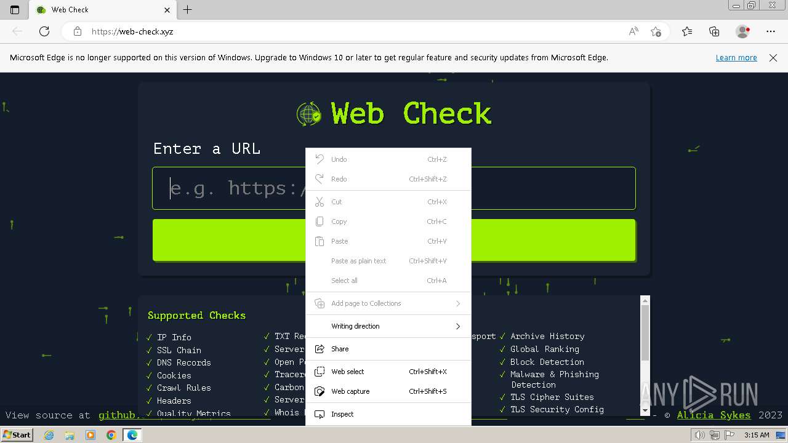Dismiss the Edge unsupported notification bar

(773, 58)
